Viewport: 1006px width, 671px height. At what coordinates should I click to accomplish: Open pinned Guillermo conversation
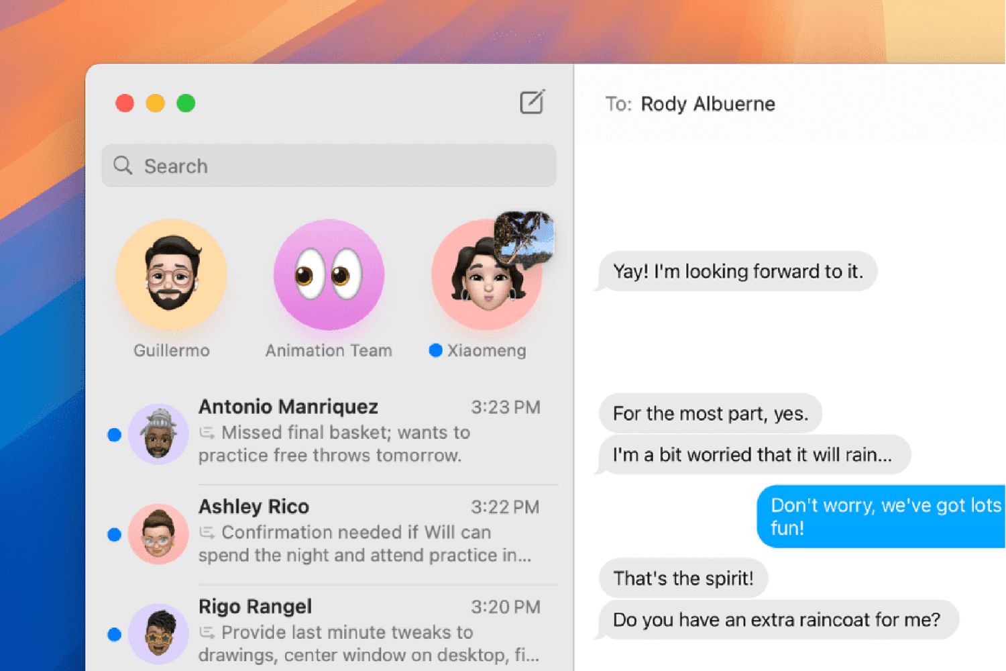point(171,275)
